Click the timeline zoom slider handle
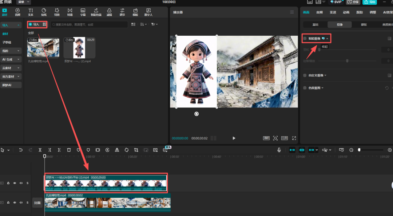 [x=359, y=150]
